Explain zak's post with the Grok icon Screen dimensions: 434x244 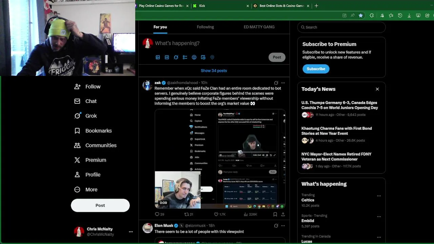[x=276, y=83]
